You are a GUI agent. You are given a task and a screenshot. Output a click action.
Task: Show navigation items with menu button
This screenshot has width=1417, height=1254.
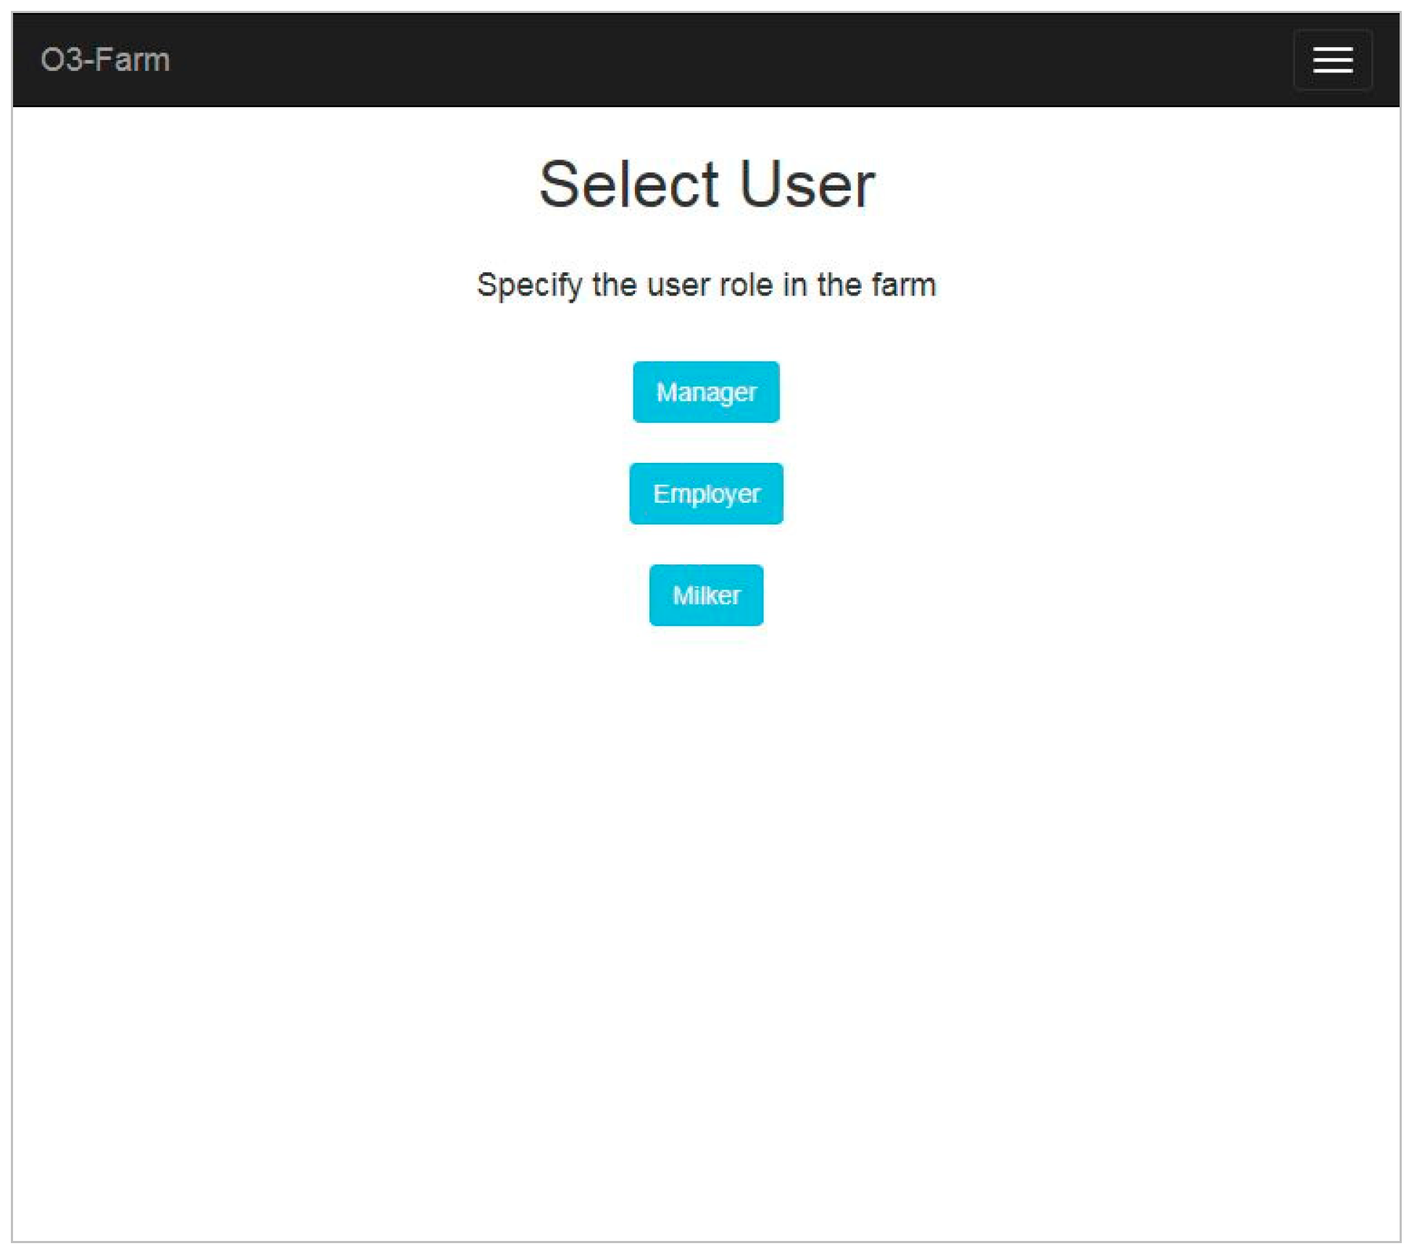[1331, 60]
